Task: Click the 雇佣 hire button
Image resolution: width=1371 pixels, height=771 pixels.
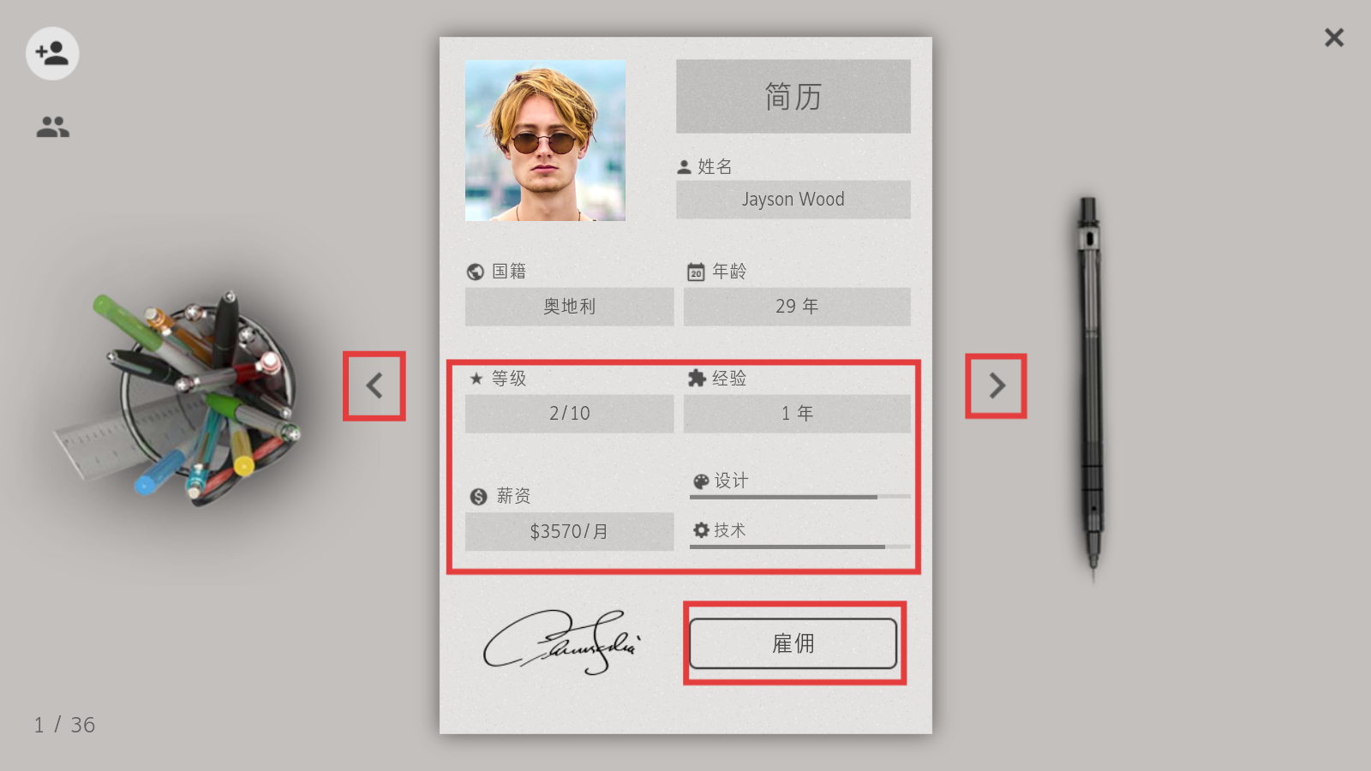Action: (x=793, y=643)
